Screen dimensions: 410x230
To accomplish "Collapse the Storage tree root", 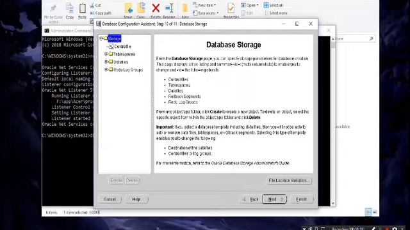I will click(101, 38).
